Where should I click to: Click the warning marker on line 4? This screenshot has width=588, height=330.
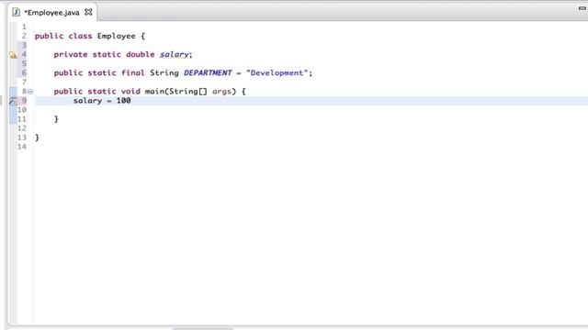(13, 55)
